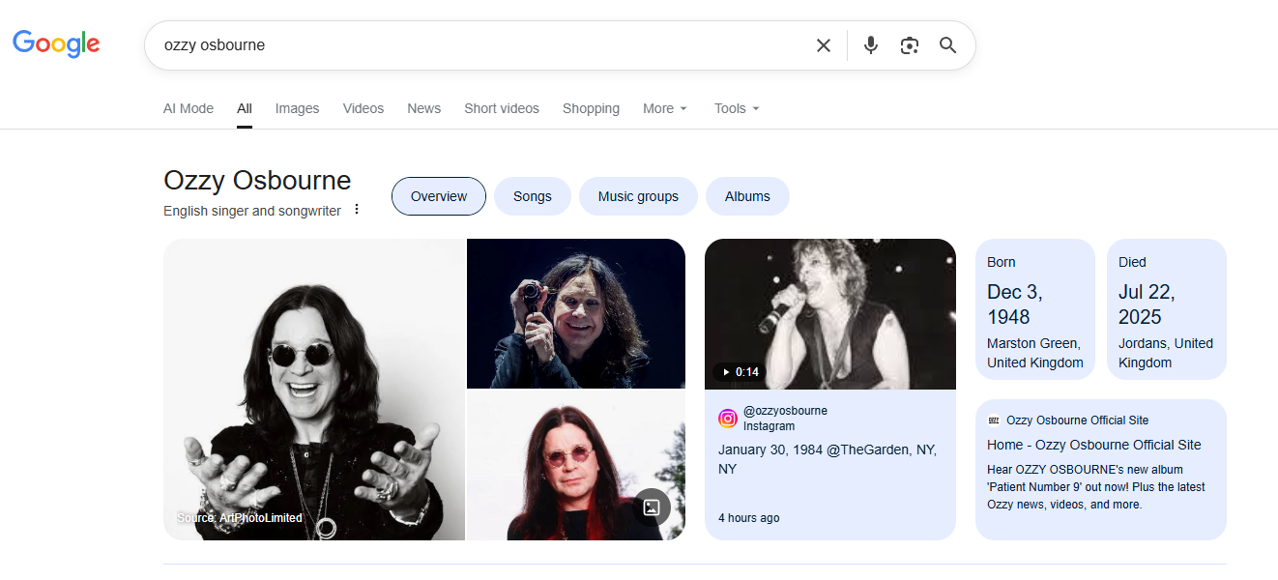This screenshot has width=1278, height=580.
Task: Click the Instagram logo icon
Action: point(728,419)
